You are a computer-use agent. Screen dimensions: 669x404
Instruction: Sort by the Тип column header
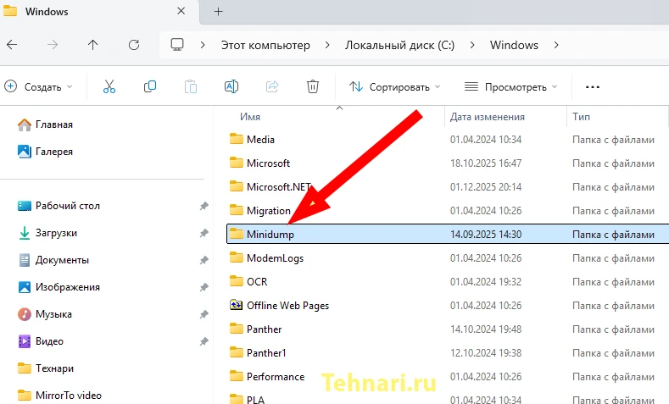[x=581, y=117]
